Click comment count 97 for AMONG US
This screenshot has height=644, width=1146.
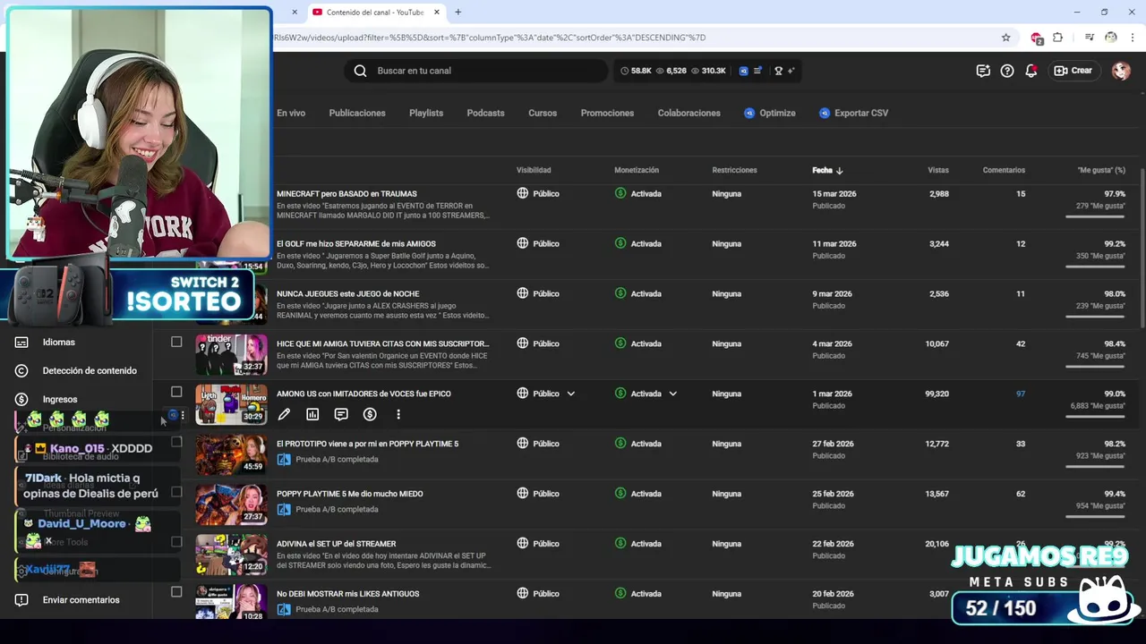click(1021, 394)
